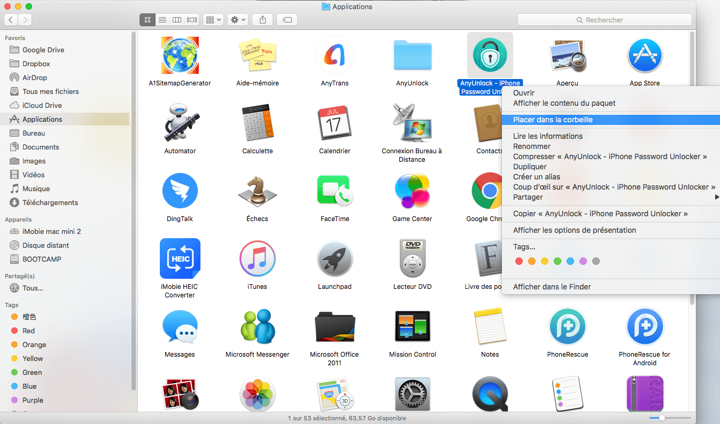Click the Share toolbar button
The width and height of the screenshot is (720, 424).
click(262, 20)
